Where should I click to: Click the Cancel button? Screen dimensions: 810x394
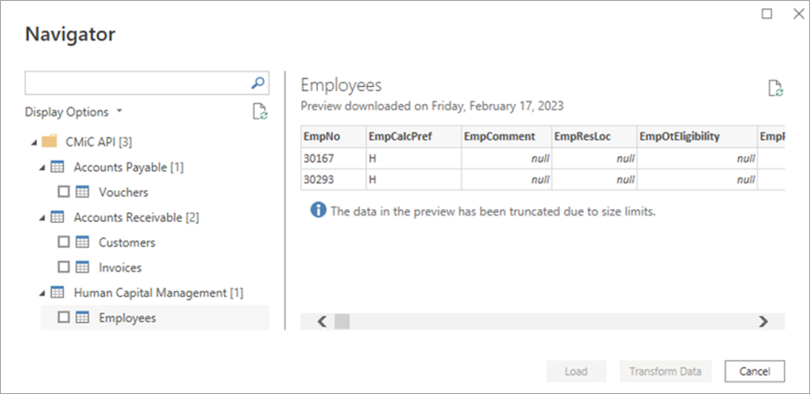(x=754, y=372)
